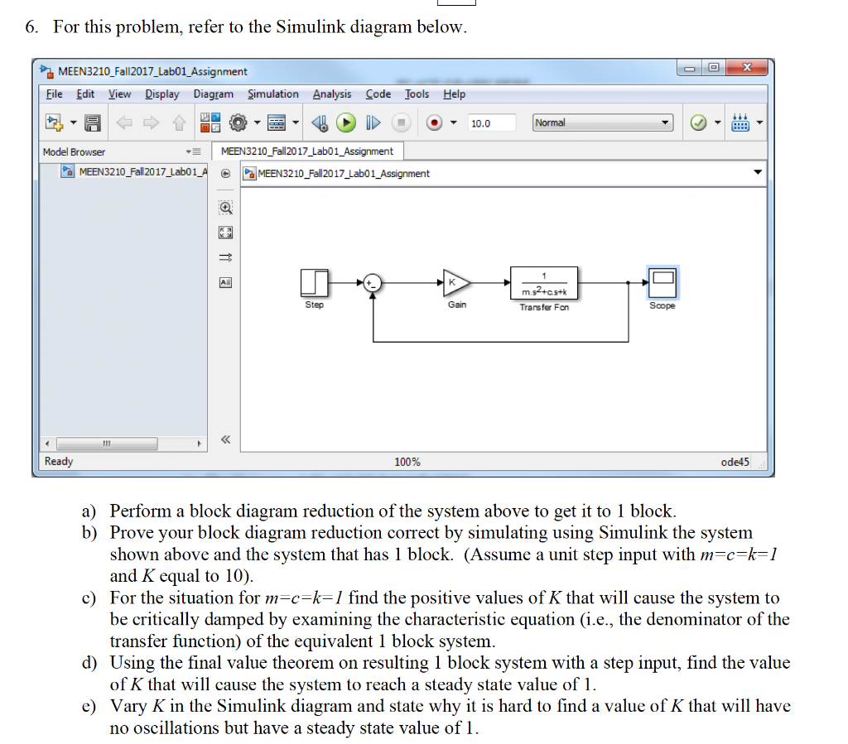
Task: Toggle the Sample Time Display arrows icon
Action: coord(225,257)
